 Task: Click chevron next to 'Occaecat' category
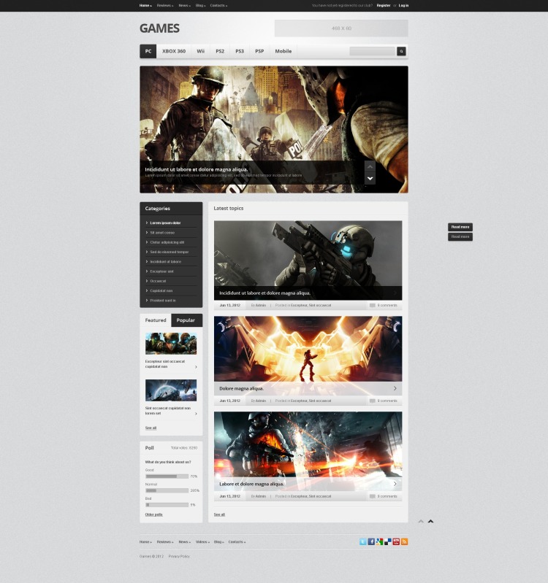(147, 281)
